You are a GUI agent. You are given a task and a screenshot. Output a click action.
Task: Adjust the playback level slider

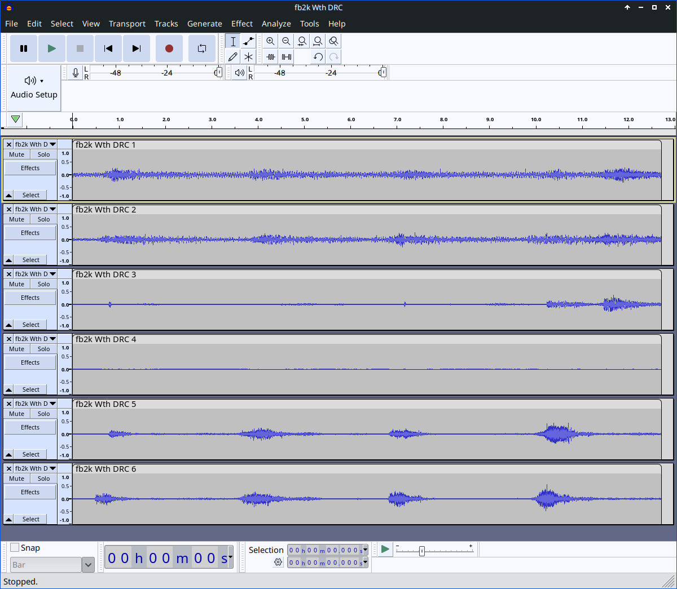(383, 73)
